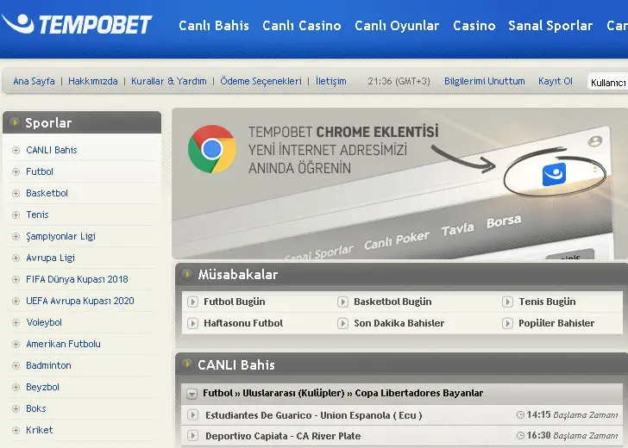Open the Canlı Bahis top menu
628x448 pixels.
click(x=214, y=26)
